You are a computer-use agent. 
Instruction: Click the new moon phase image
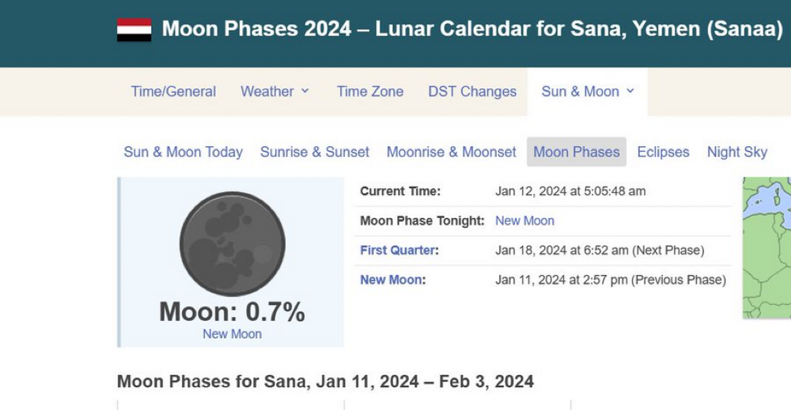click(232, 244)
